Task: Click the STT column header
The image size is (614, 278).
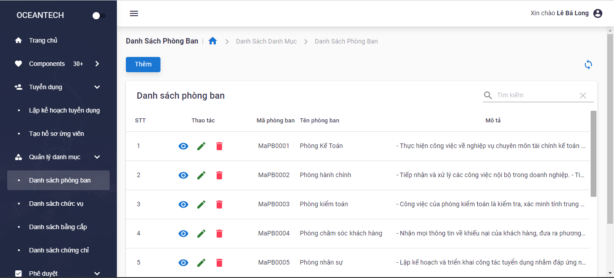Action: point(140,121)
